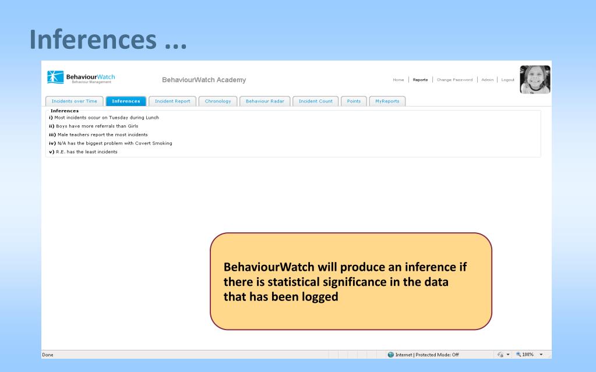Click inference 'R.E. has the least incidents'
Image resolution: width=596 pixels, height=372 pixels.
[x=87, y=151]
